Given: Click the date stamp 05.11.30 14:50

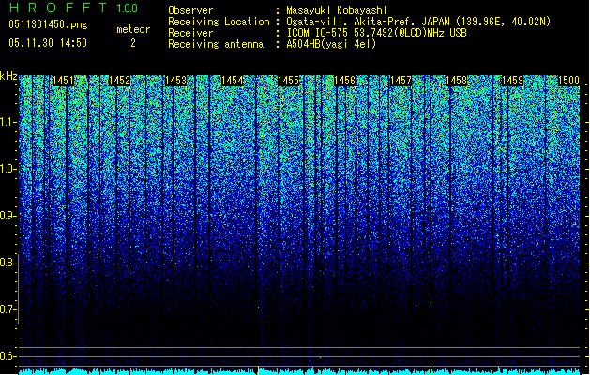Looking at the screenshot, I should [x=48, y=43].
